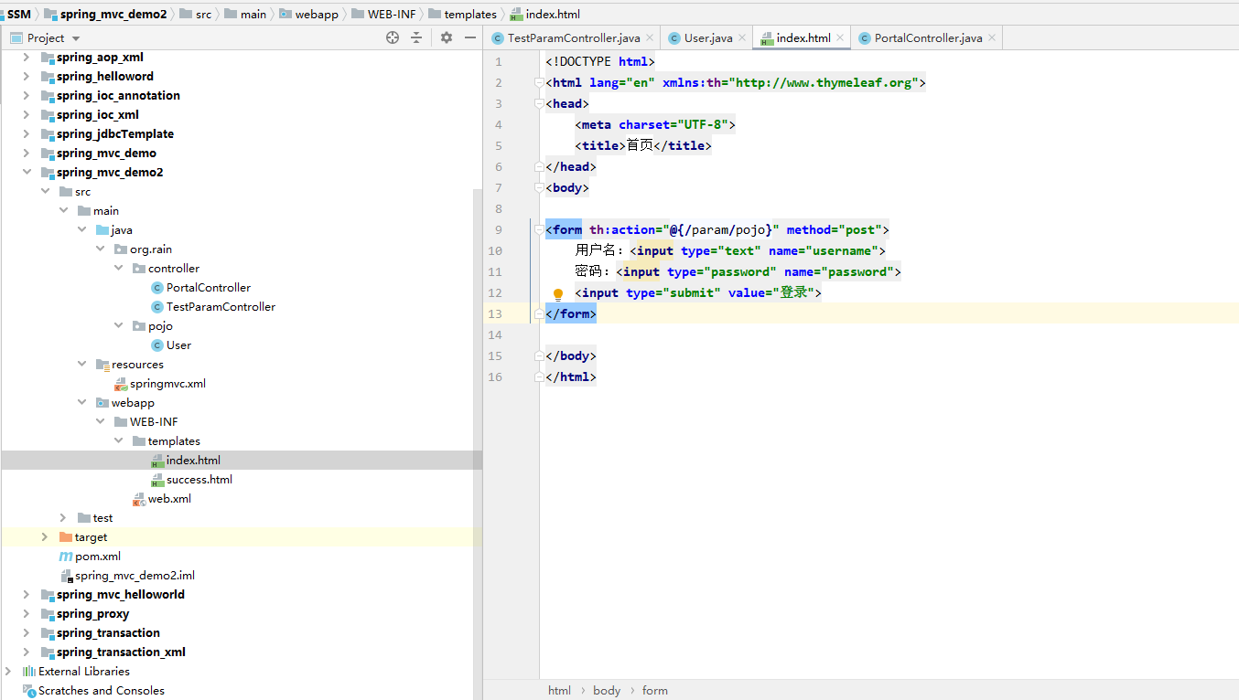
Task: Collapse the templates folder
Action: pos(119,441)
